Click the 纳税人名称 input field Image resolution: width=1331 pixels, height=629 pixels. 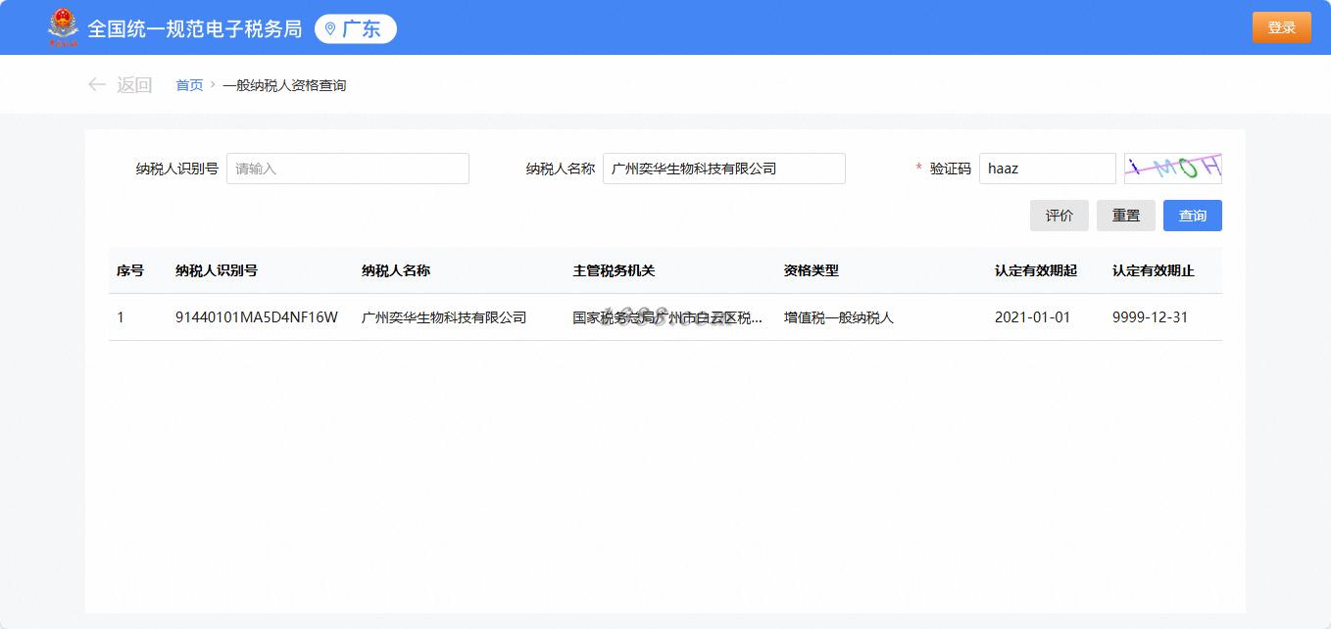(724, 169)
